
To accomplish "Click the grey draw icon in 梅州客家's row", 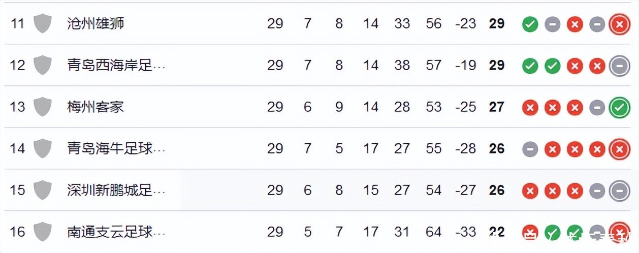I will [597, 107].
